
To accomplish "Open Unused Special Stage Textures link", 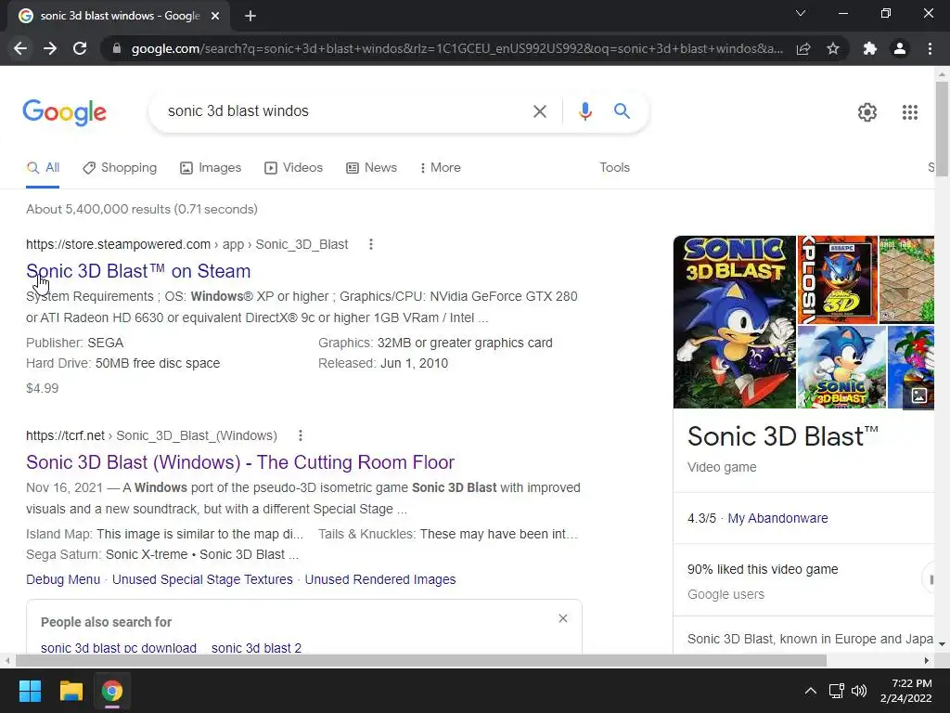I will (x=202, y=579).
